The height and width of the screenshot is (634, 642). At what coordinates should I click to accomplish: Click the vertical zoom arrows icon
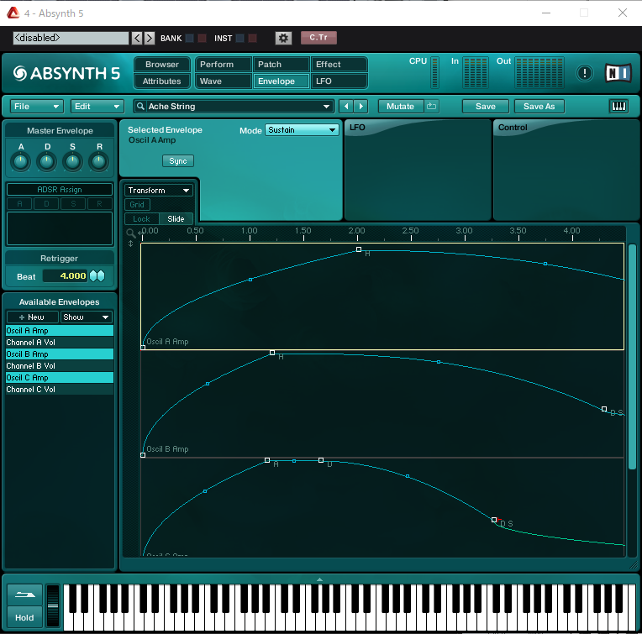click(130, 244)
